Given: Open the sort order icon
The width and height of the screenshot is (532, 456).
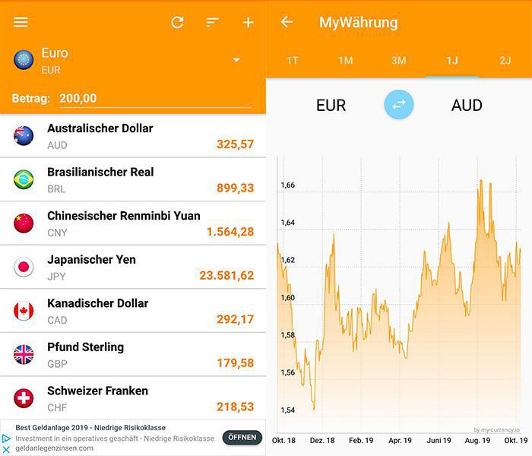Looking at the screenshot, I should (x=212, y=22).
